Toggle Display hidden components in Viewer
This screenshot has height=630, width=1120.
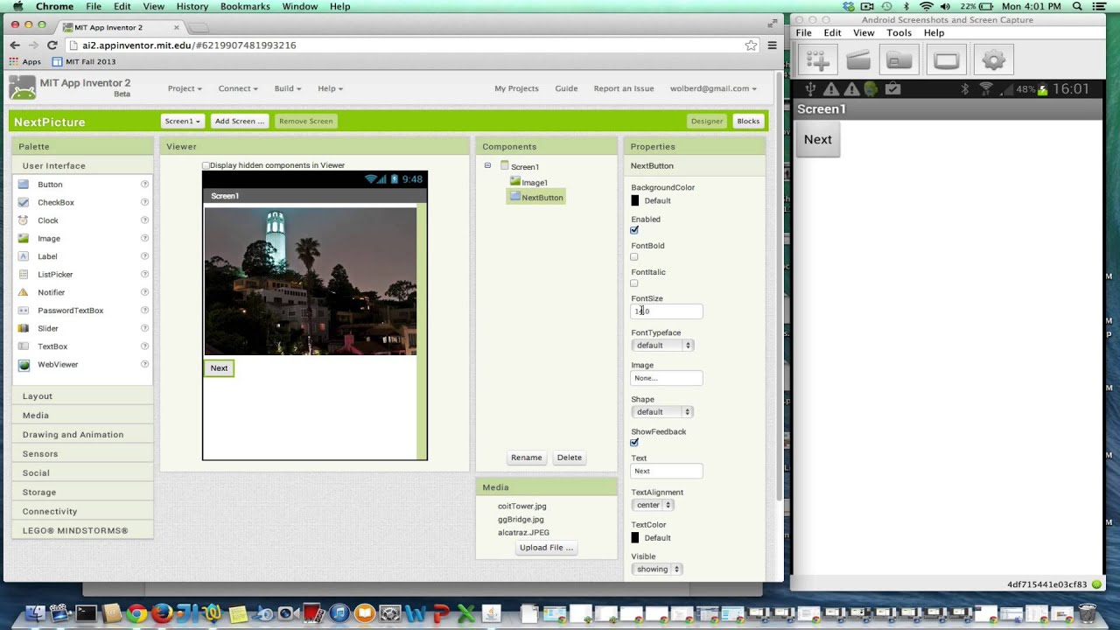206,165
